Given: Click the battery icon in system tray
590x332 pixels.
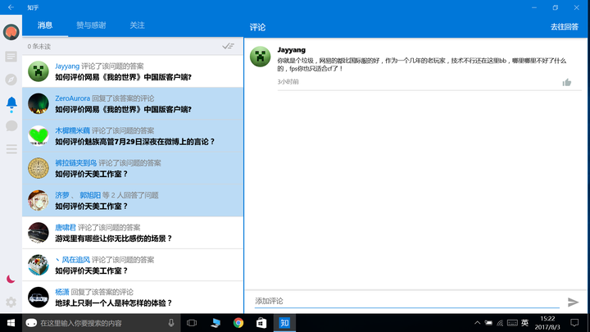Looking at the screenshot, I should click(488, 323).
